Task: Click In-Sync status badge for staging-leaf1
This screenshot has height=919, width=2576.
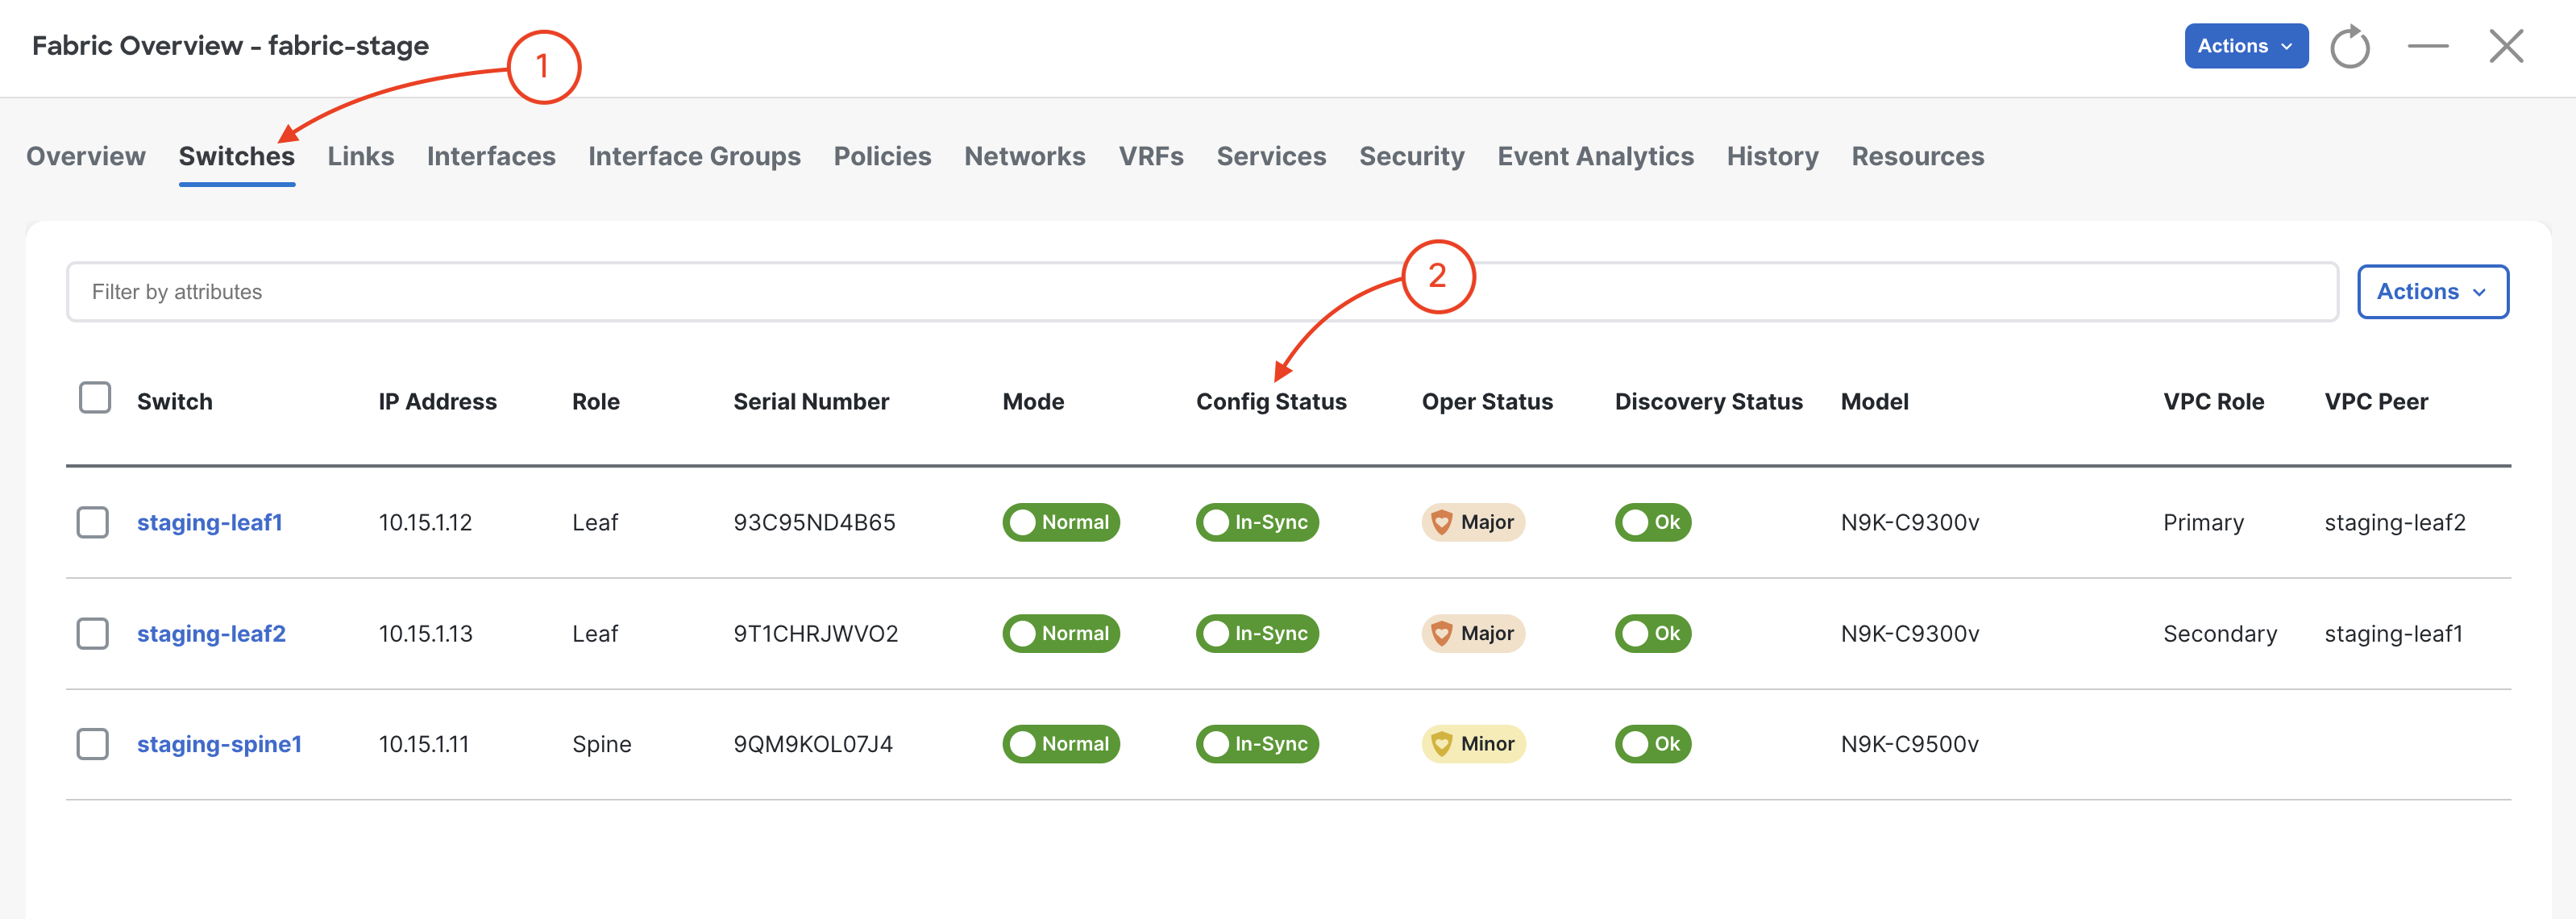Action: 1257,522
